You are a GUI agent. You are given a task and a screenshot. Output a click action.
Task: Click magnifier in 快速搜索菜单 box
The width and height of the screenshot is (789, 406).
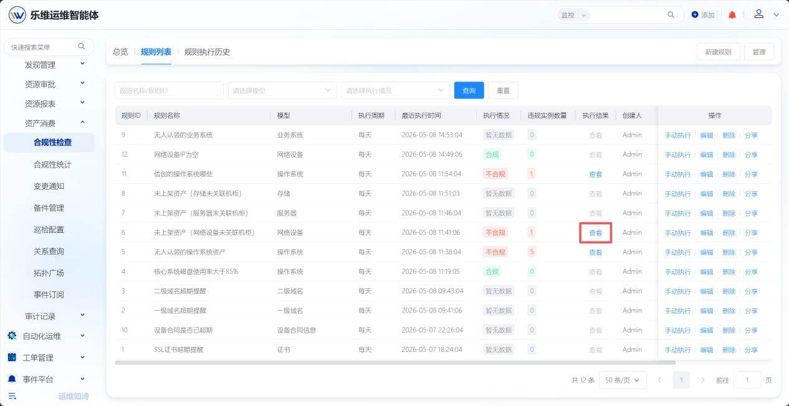82,47
